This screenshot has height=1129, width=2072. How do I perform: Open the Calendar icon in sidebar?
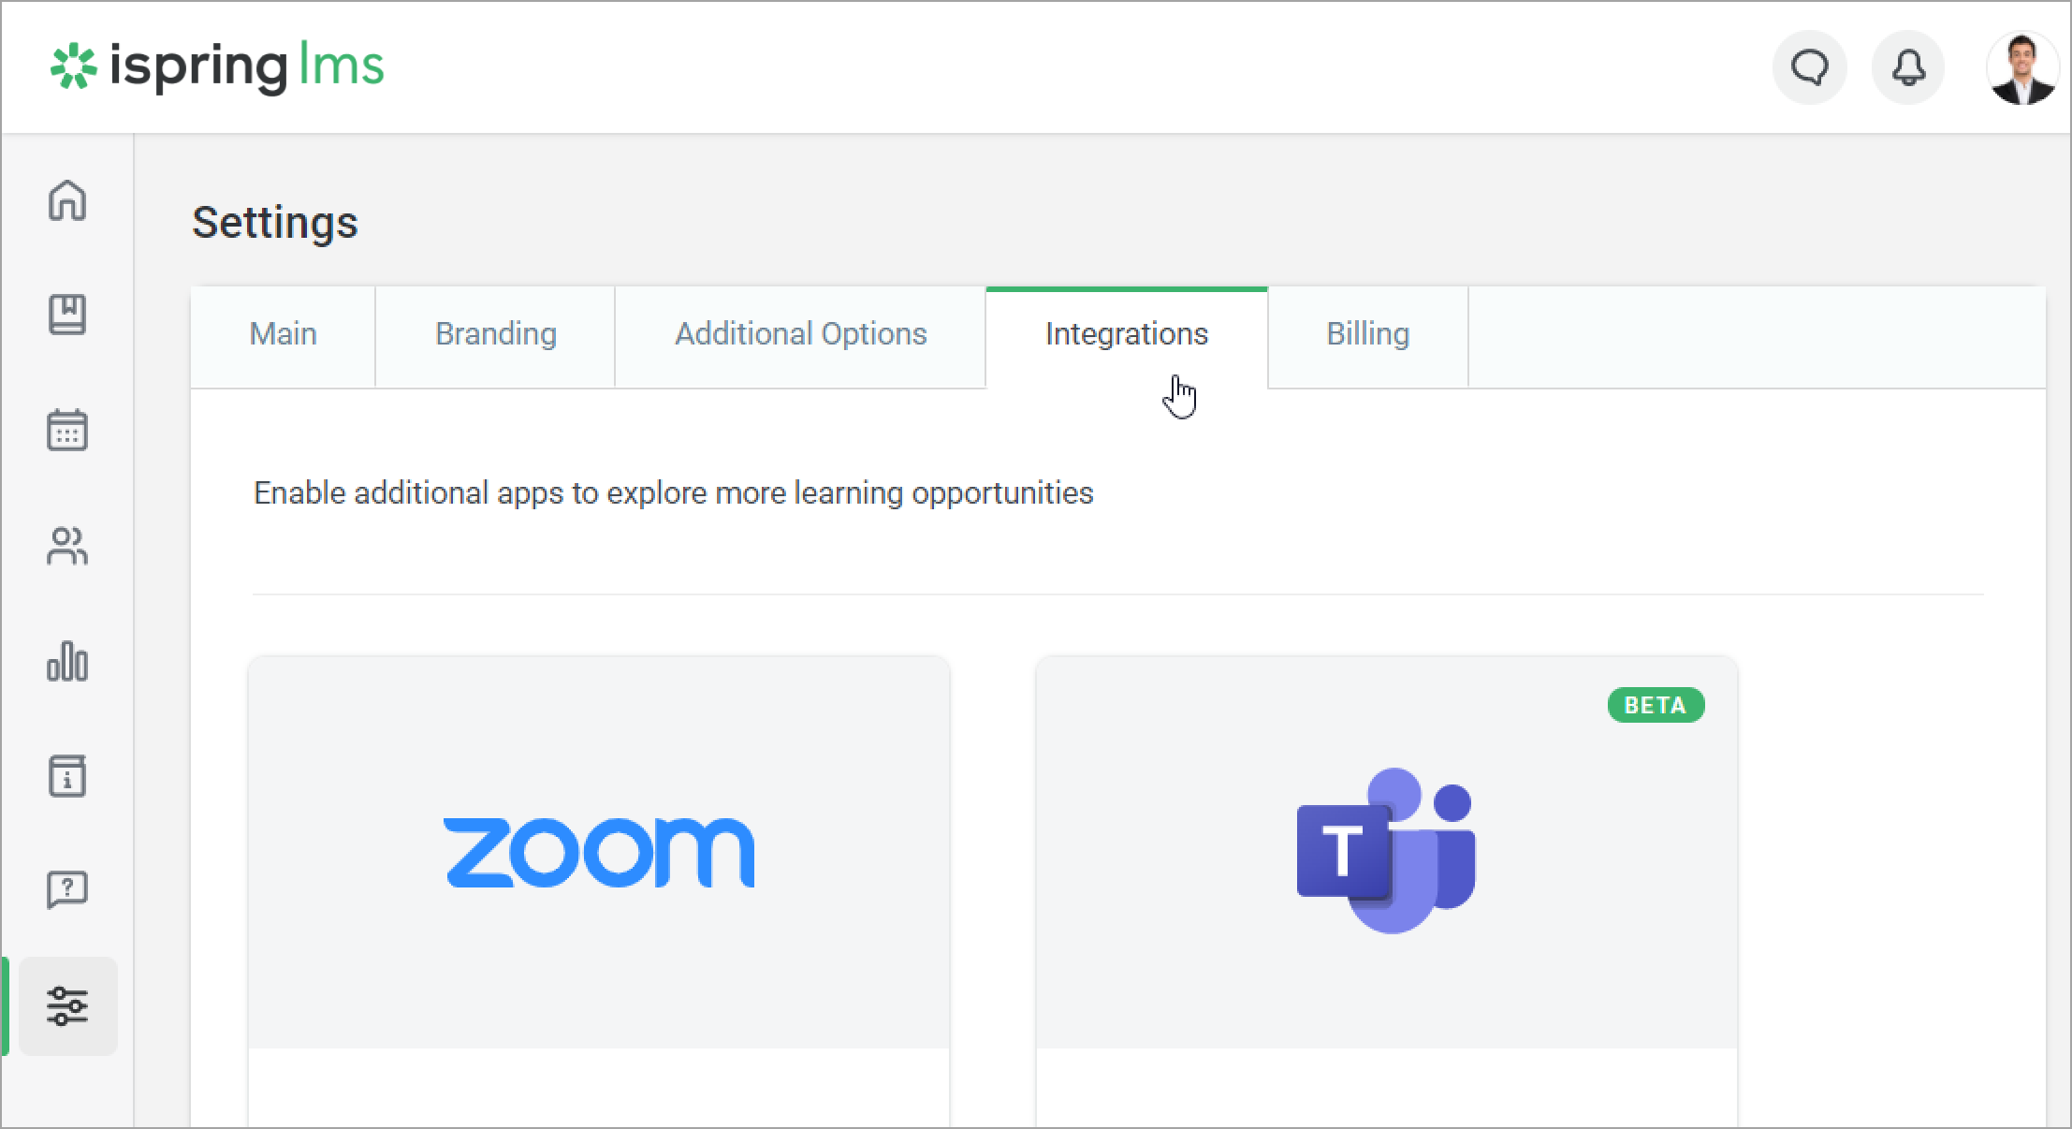click(x=67, y=431)
